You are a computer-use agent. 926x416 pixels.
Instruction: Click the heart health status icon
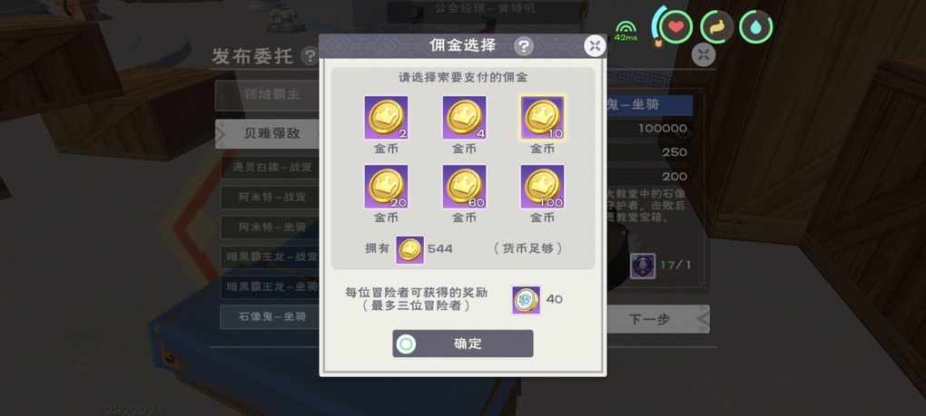click(675, 27)
